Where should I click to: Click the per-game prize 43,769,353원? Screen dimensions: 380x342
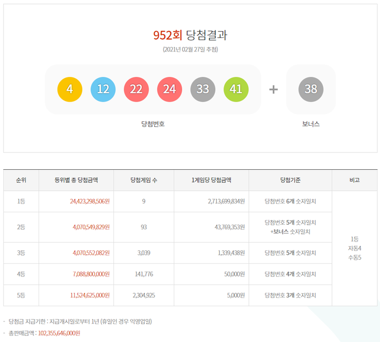click(x=230, y=227)
